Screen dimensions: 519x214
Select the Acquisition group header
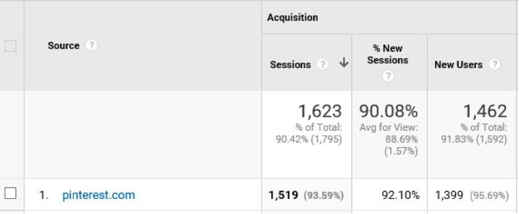[292, 17]
